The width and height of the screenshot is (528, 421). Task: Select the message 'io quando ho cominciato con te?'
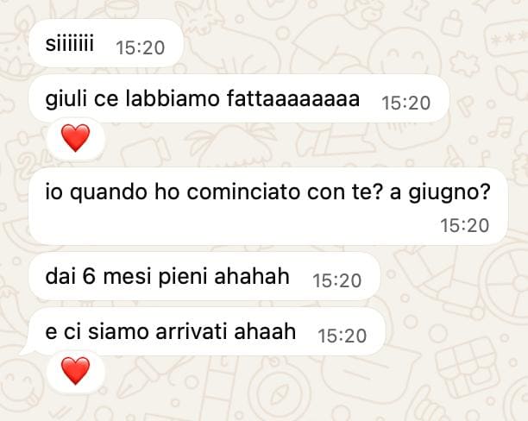[x=268, y=206]
